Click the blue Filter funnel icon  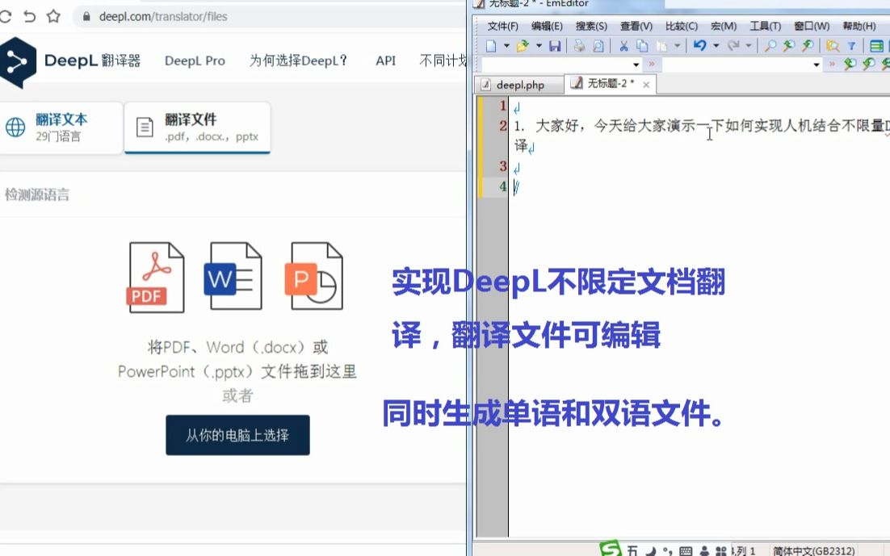click(x=851, y=46)
